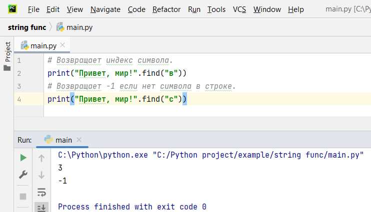
Task: Open the File menu
Action: click(x=33, y=9)
